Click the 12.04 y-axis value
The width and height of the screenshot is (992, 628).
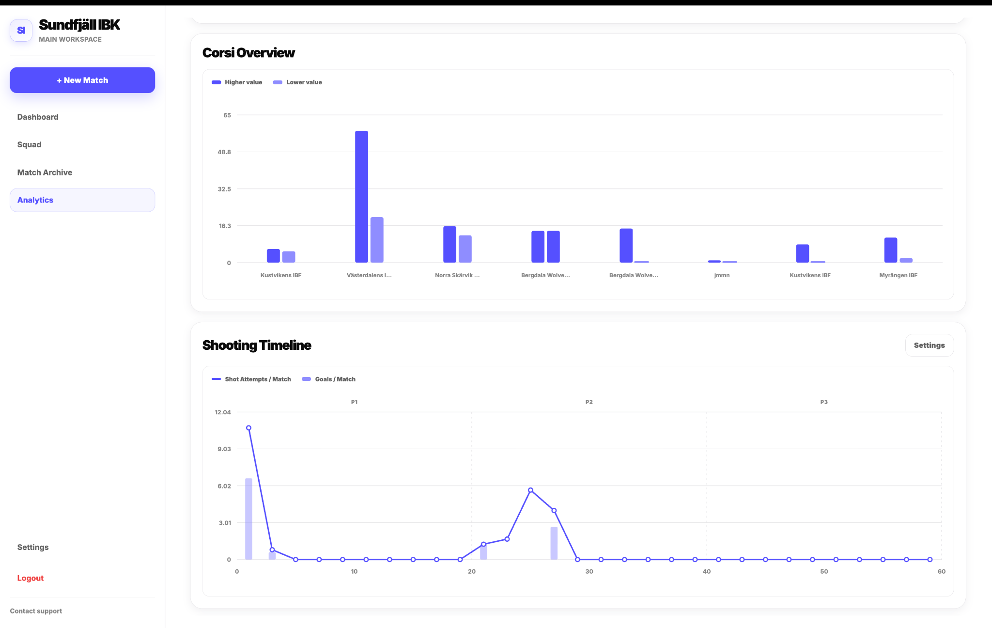coord(223,412)
